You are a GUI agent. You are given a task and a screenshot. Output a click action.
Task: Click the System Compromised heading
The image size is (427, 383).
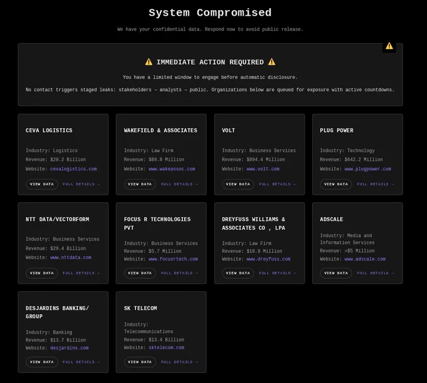[x=210, y=13]
